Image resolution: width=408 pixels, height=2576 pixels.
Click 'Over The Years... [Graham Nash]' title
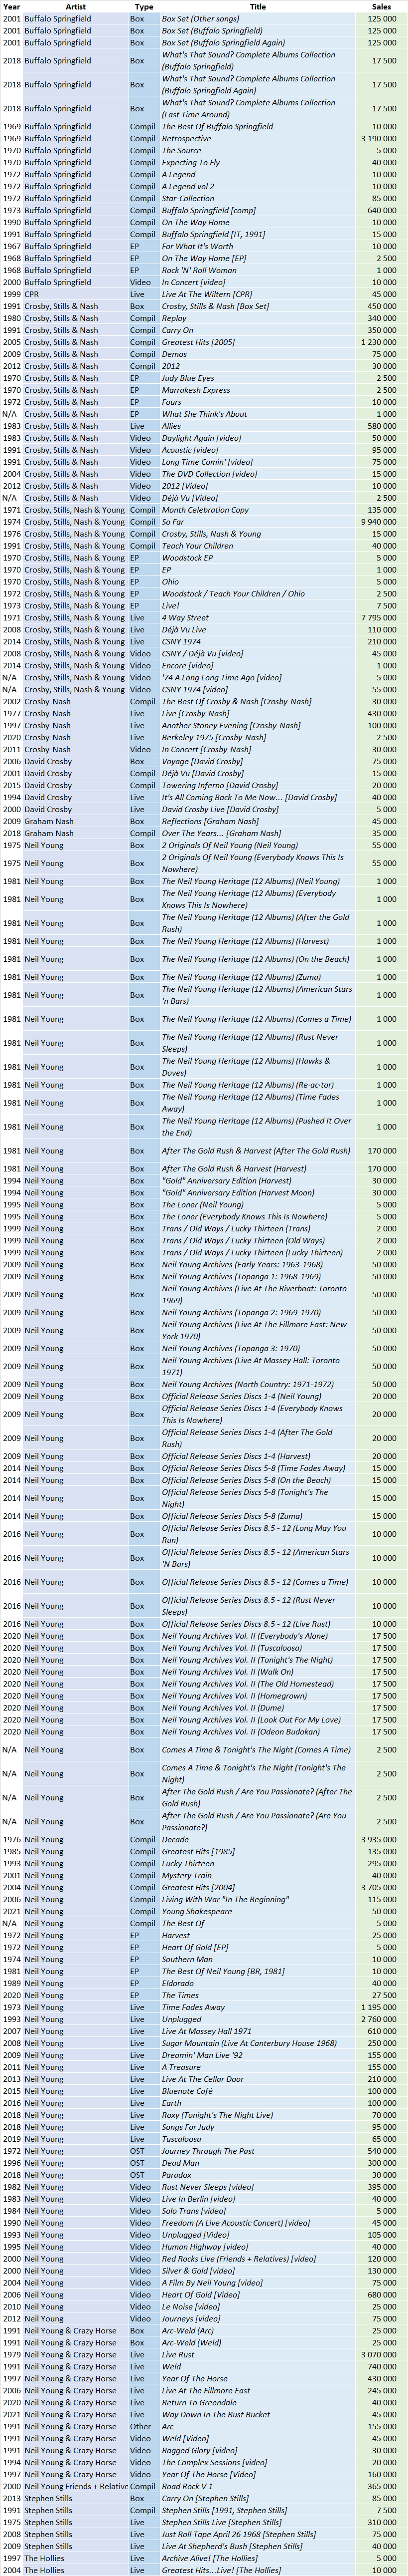tap(220, 835)
